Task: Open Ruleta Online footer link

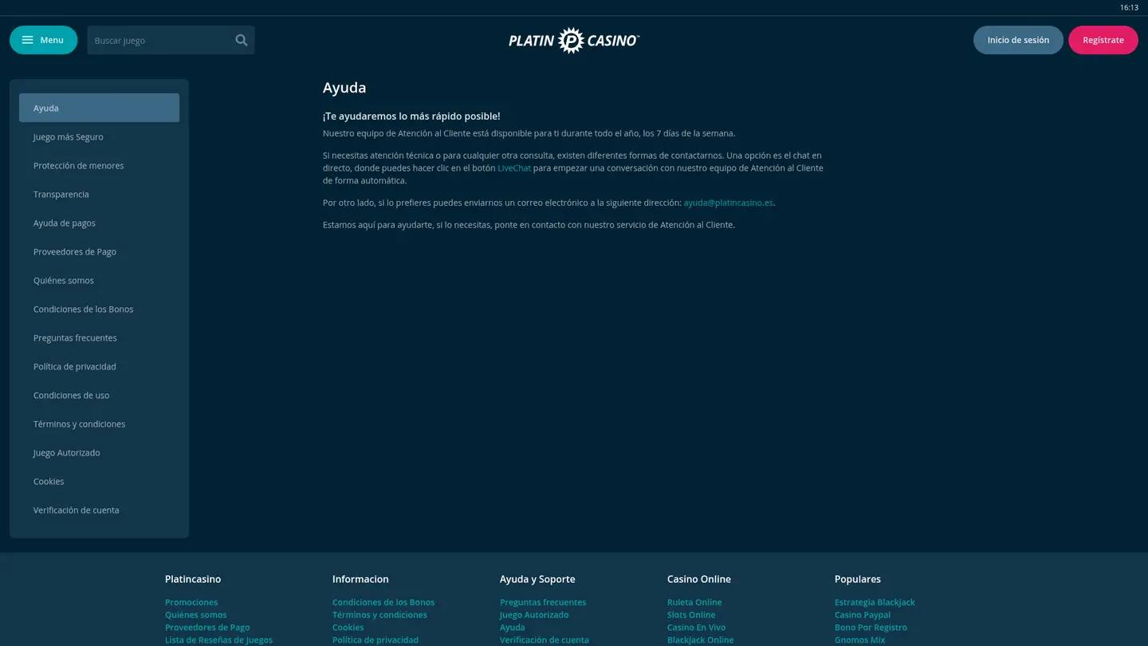Action: pos(694,602)
